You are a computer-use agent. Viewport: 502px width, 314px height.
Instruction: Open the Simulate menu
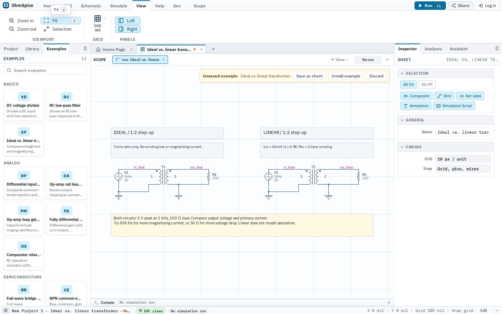(119, 6)
